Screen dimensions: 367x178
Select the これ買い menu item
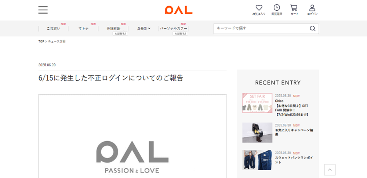tap(53, 29)
